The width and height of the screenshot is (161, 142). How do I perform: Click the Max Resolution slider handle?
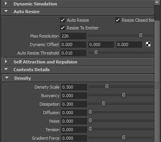pyautogui.click(x=141, y=36)
